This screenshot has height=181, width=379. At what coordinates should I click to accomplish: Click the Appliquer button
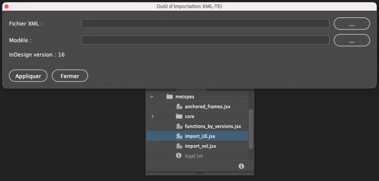coord(28,76)
